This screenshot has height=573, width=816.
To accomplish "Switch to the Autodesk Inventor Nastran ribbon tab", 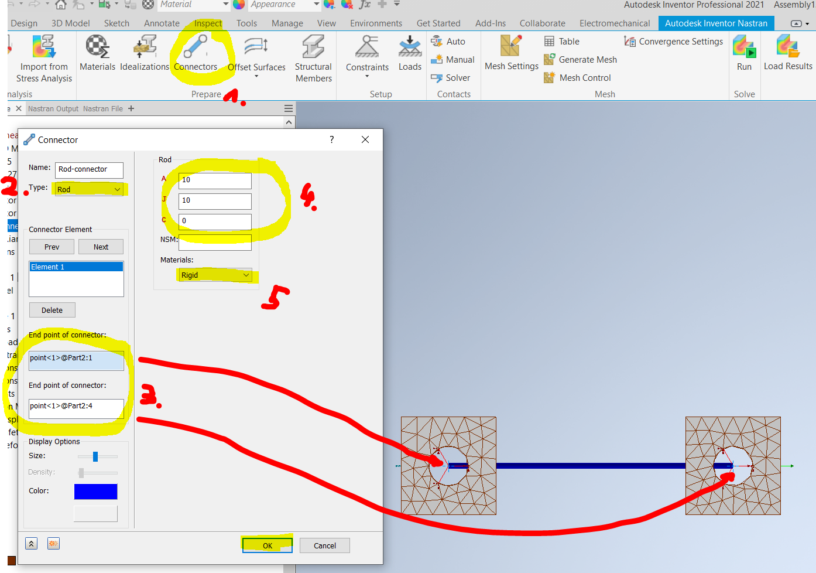I will pyautogui.click(x=716, y=23).
